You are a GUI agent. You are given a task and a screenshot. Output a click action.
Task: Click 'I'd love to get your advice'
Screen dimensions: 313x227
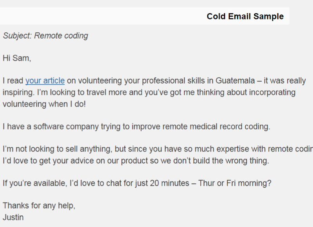pos(48,161)
